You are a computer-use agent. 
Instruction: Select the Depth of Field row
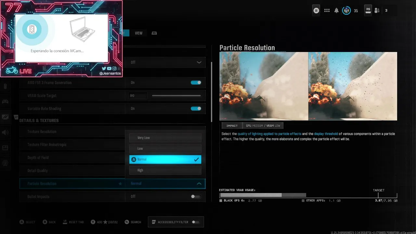72,158
